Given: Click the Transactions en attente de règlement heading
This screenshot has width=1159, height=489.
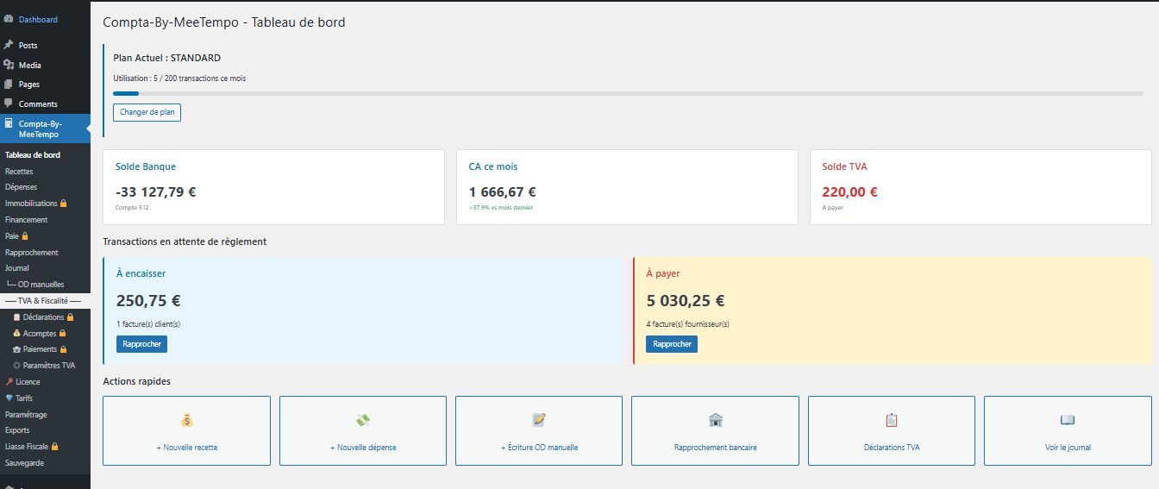Looking at the screenshot, I should (x=185, y=241).
